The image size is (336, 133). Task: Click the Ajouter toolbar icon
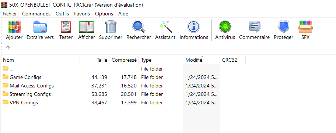[14, 27]
